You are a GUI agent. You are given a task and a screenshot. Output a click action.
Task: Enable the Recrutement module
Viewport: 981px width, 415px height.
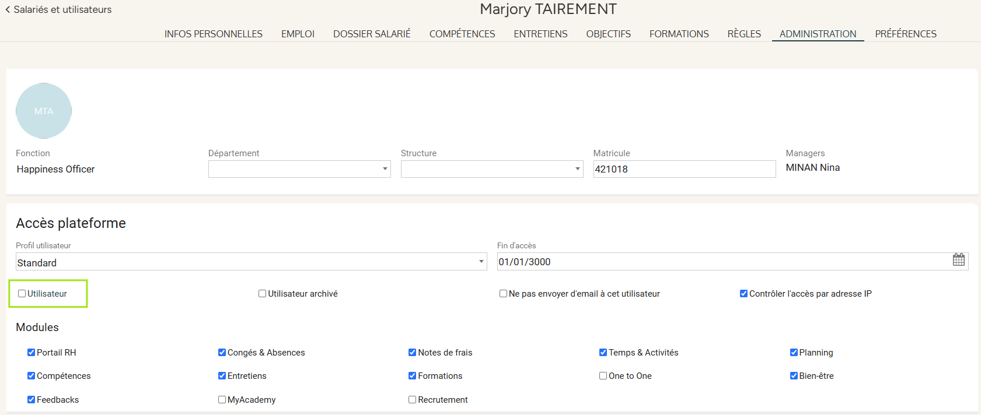point(412,400)
